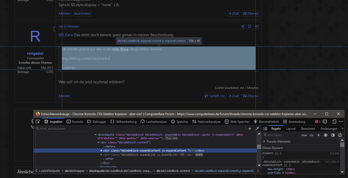
Task: Open the sidebar tabs overflow dropdown
Action: [x=342, y=129]
